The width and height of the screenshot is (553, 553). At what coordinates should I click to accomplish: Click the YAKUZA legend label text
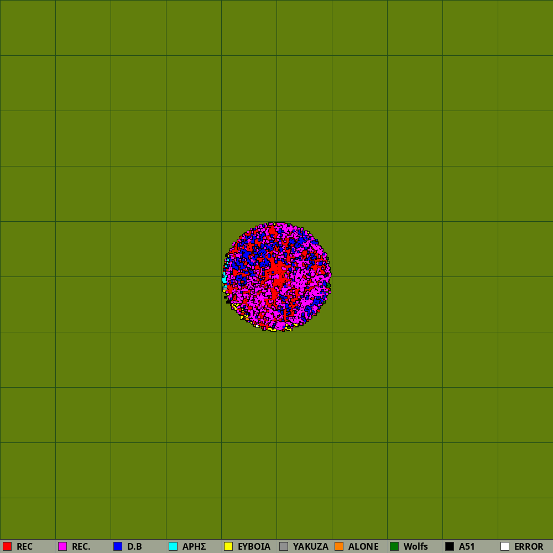[310, 546]
